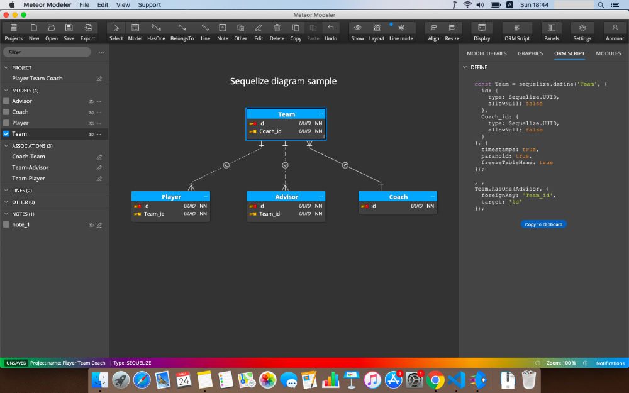Screen dimensions: 629x393
Task: Open the Edit menu in the menu bar
Action: (x=103, y=5)
